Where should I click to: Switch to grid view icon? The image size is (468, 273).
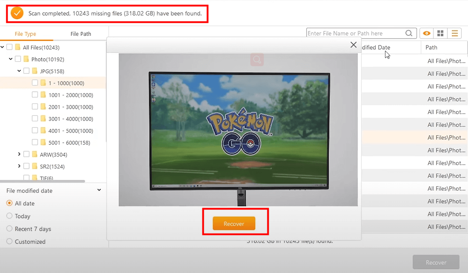coord(440,33)
